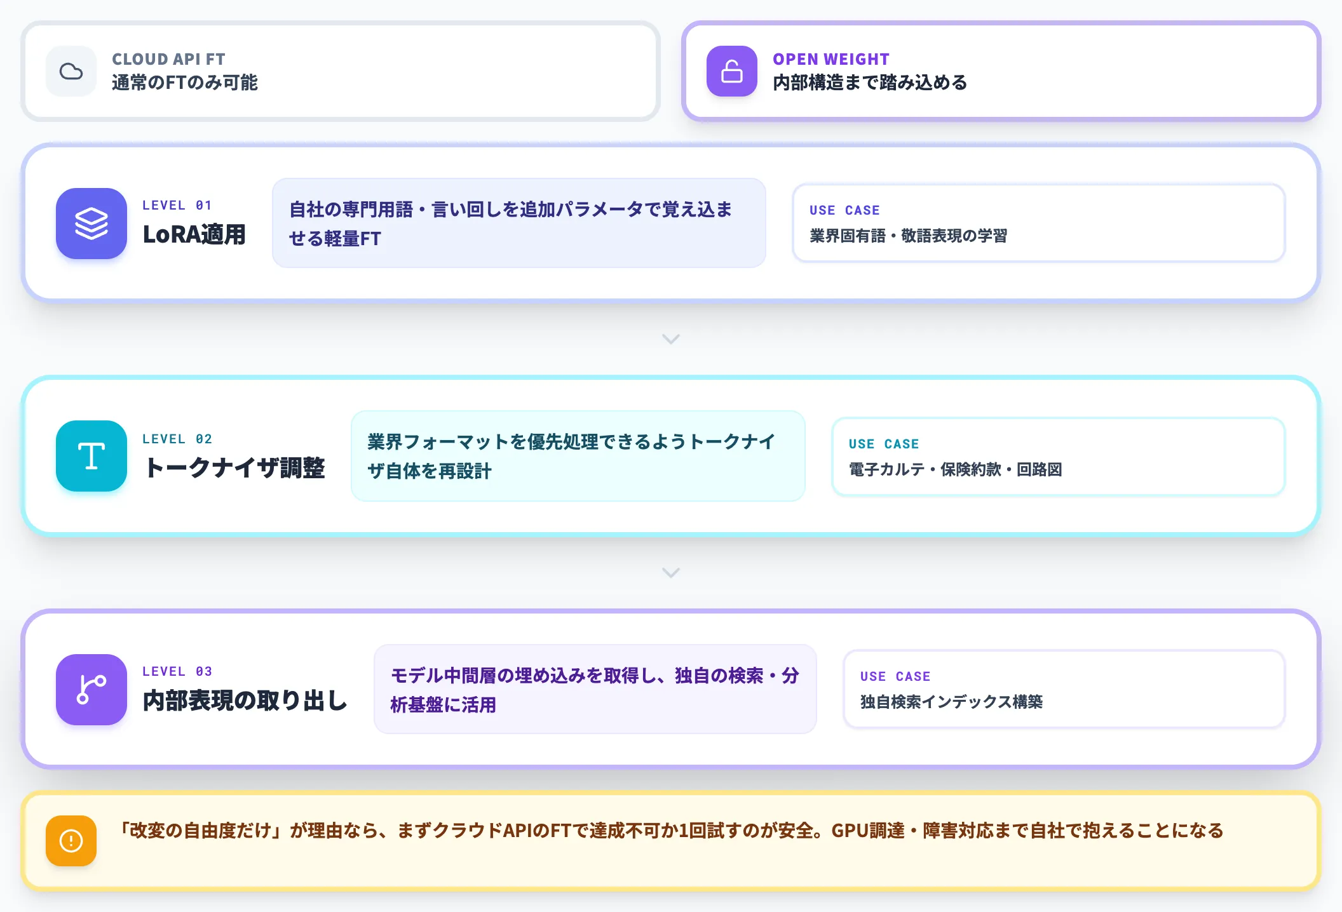
Task: Click the OPEN WEIGHT purple label
Action: tap(831, 59)
